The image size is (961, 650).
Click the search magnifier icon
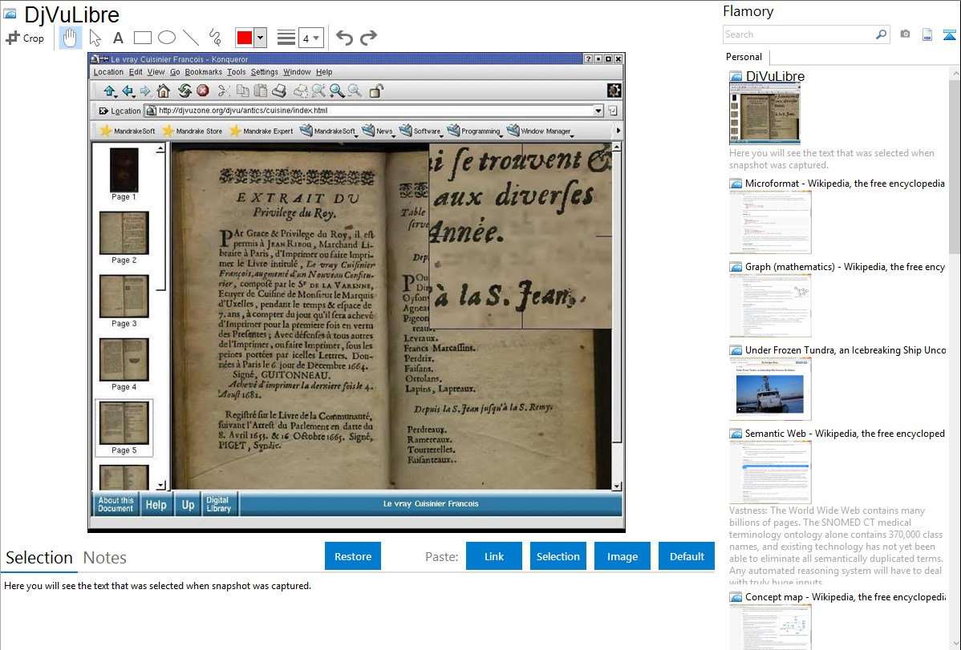coord(881,34)
